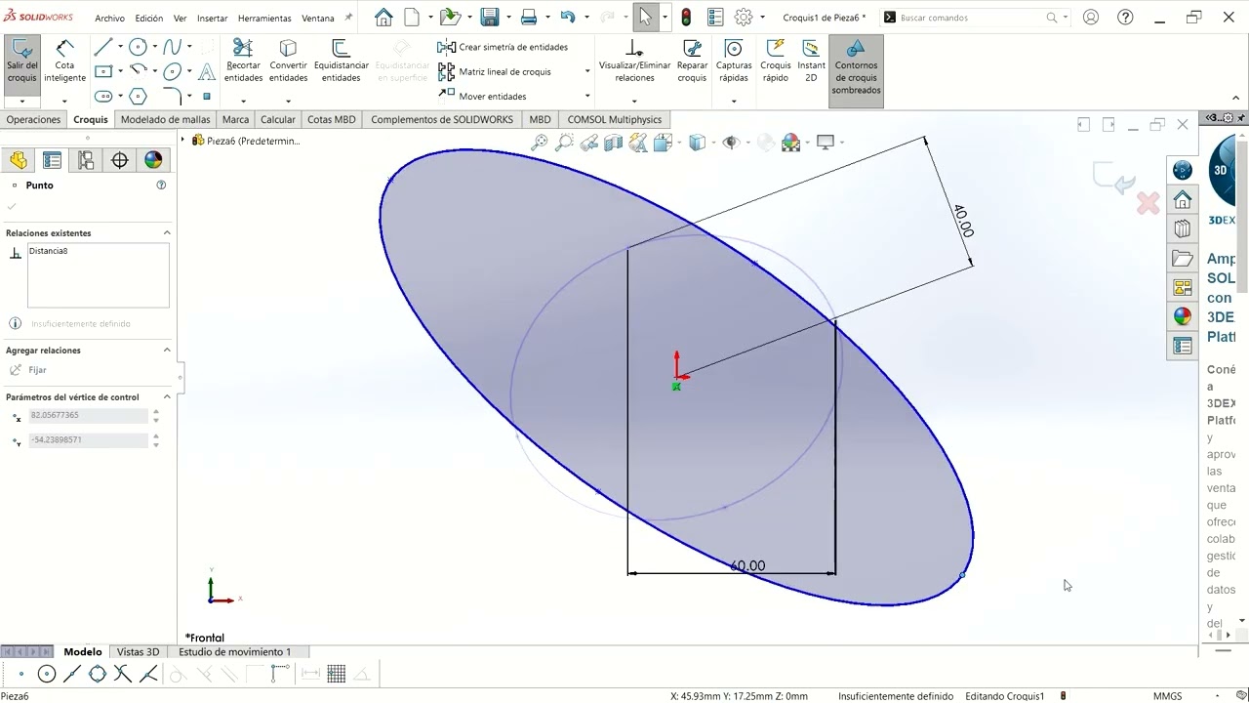1249x703 pixels.
Task: Expand Pieza6 tree node in viewport
Action: point(182,141)
